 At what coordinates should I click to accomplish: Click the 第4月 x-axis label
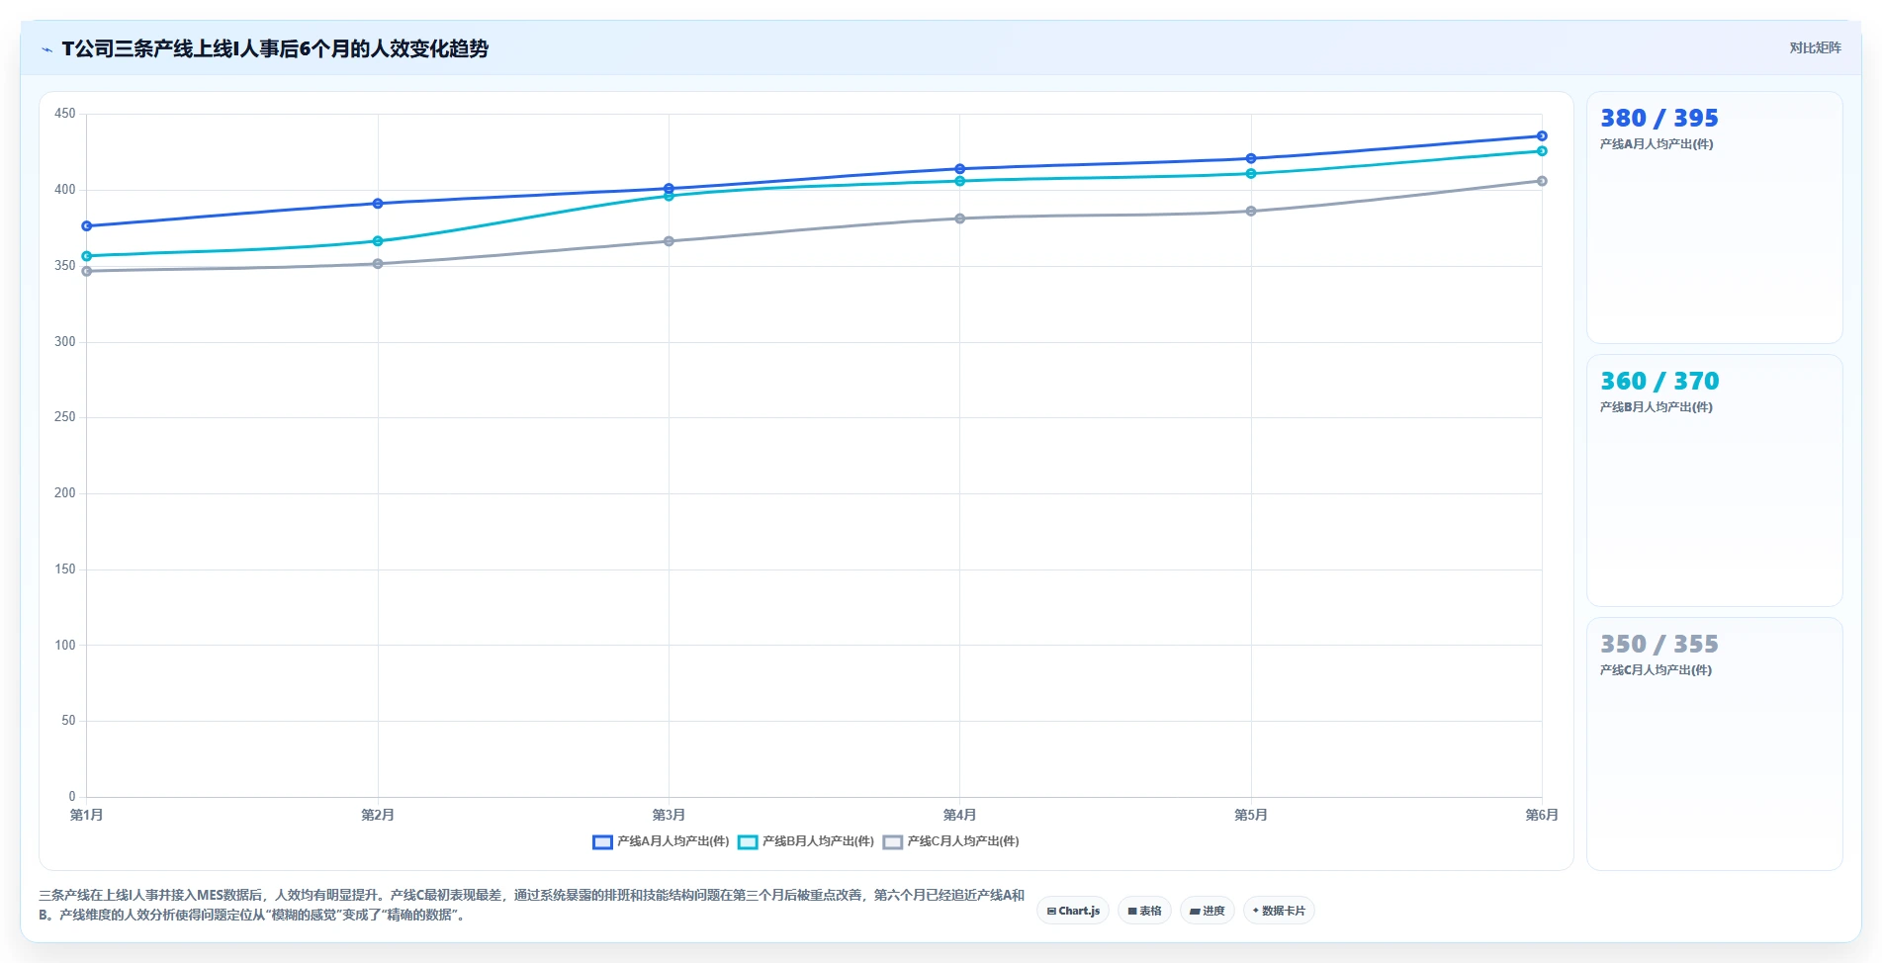point(960,815)
